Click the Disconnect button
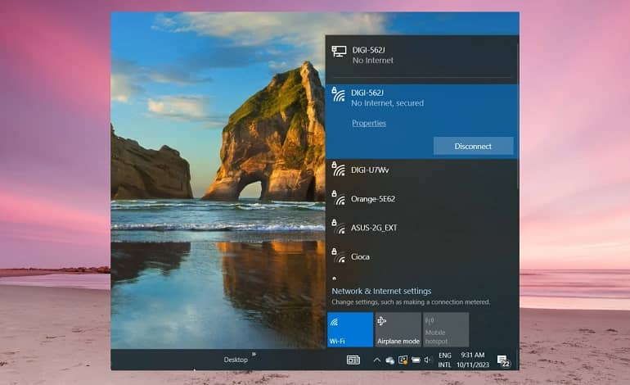Screen dimensions: 630x385 pos(473,146)
